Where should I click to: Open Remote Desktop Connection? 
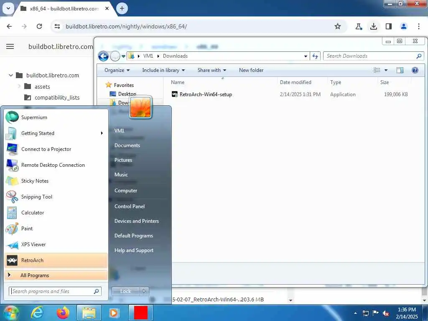click(x=56, y=165)
